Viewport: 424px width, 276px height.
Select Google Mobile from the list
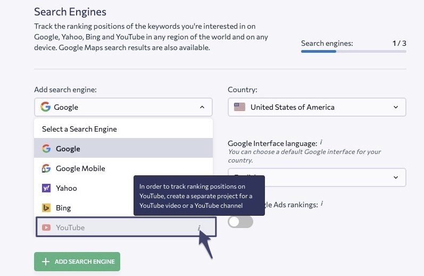tap(123, 168)
